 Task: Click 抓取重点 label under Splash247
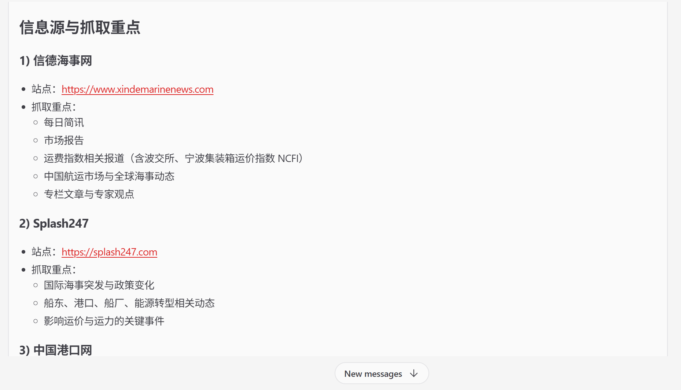click(x=54, y=270)
